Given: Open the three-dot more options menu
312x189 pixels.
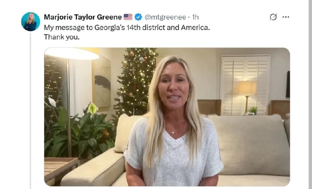Looking at the screenshot, I should pos(286,17).
